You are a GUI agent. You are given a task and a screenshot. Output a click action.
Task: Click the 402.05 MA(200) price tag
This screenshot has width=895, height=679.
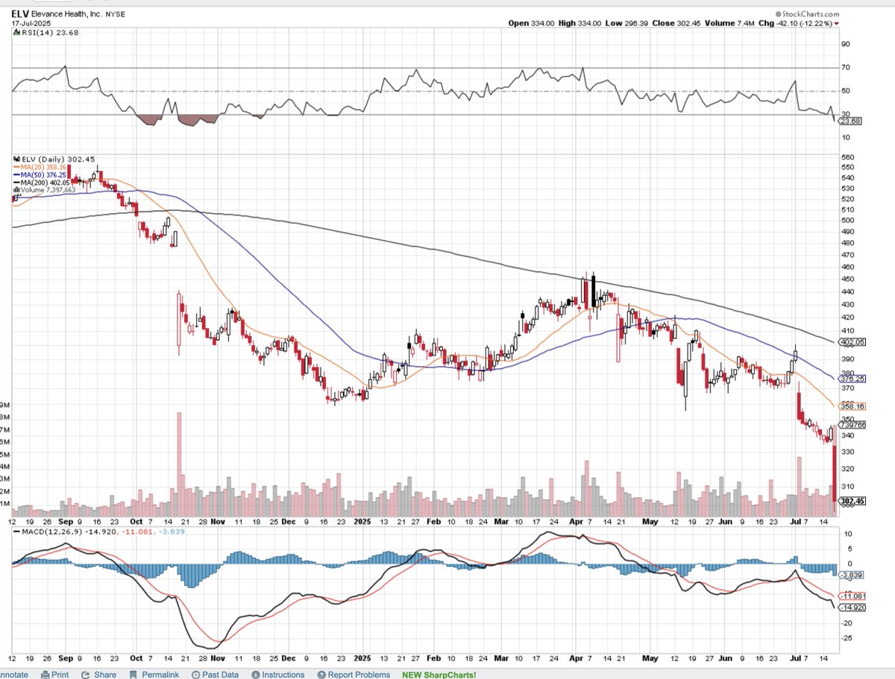coord(851,342)
